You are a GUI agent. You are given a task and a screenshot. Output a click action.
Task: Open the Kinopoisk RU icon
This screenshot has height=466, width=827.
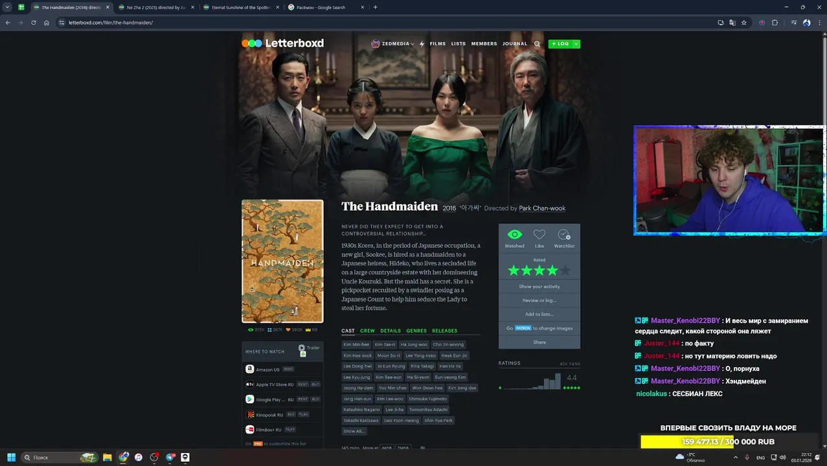249,414
